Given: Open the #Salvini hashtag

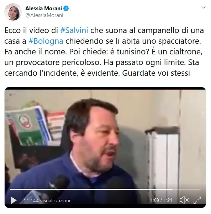Looking at the screenshot, I should click(74, 30).
